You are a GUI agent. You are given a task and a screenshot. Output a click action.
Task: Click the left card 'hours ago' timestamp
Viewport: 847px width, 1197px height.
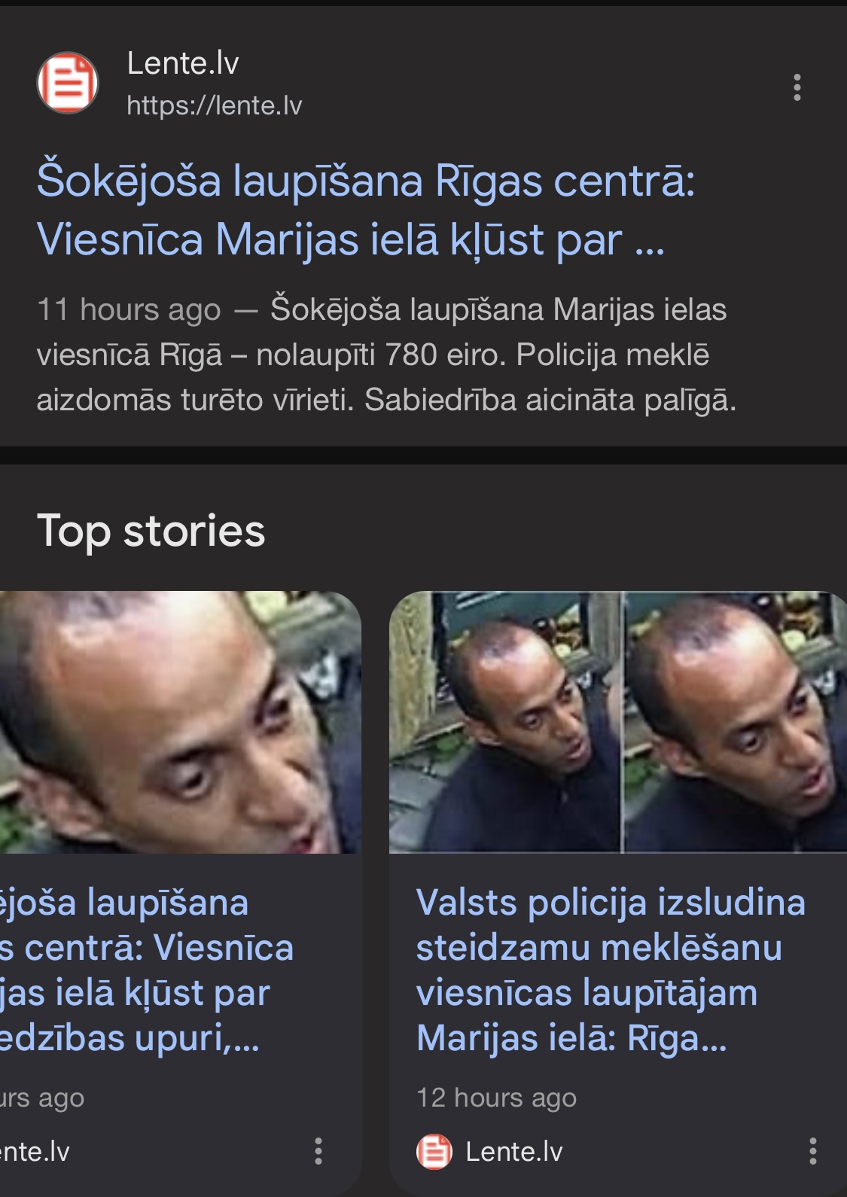click(42, 1098)
